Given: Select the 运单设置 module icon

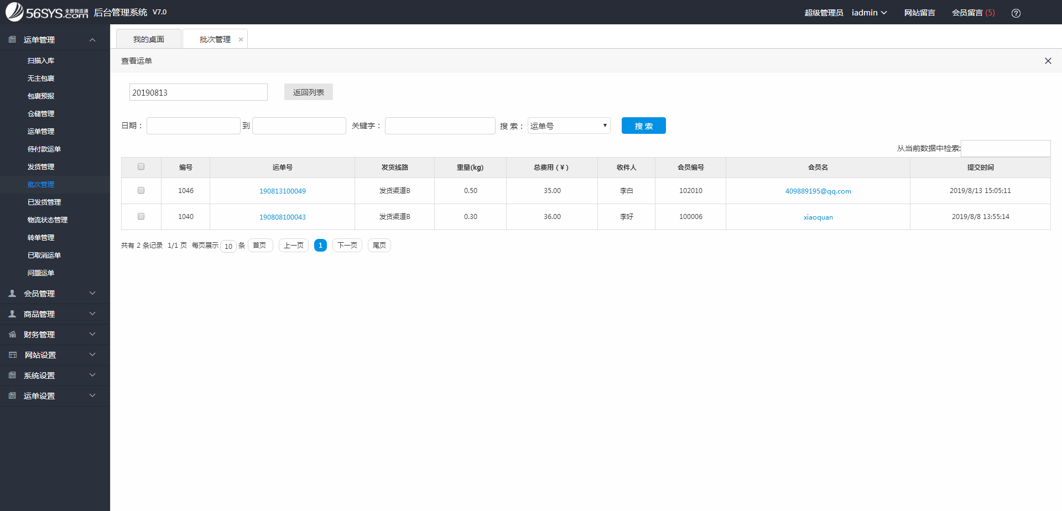Looking at the screenshot, I should 11,395.
